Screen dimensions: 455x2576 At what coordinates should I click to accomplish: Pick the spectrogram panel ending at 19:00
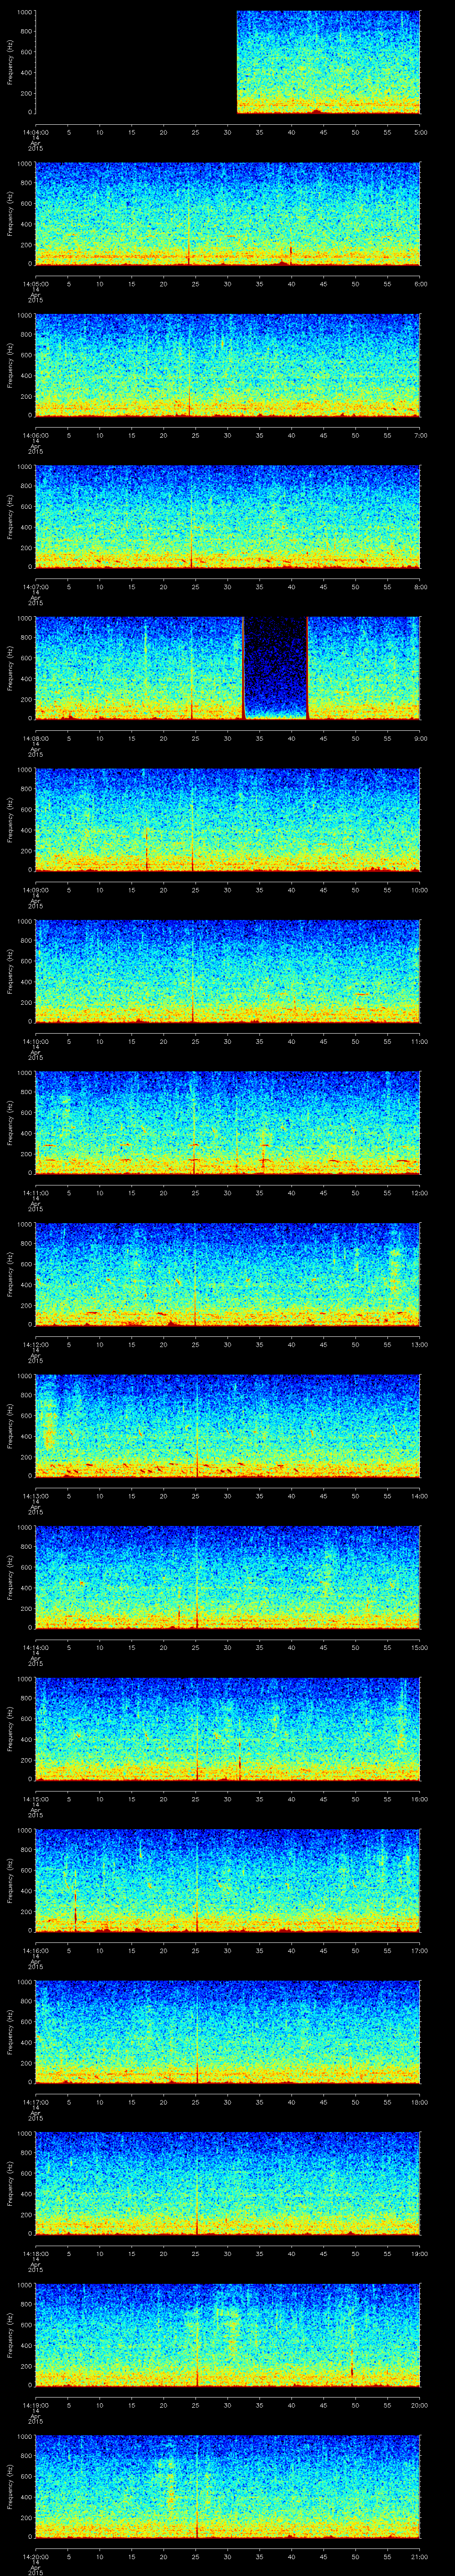(228, 2183)
